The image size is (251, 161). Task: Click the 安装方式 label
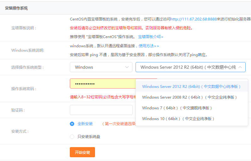[20, 131]
